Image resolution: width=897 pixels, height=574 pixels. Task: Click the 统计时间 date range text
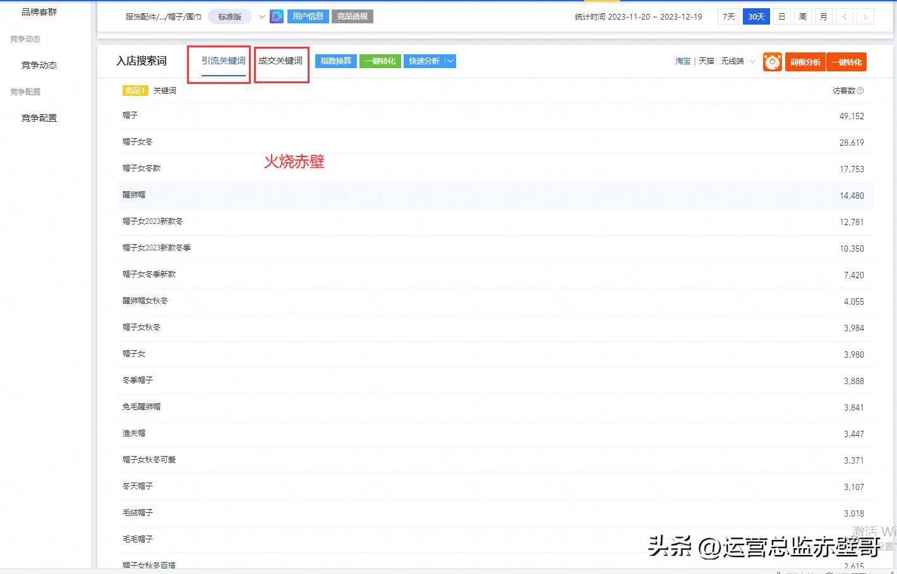pyautogui.click(x=639, y=17)
